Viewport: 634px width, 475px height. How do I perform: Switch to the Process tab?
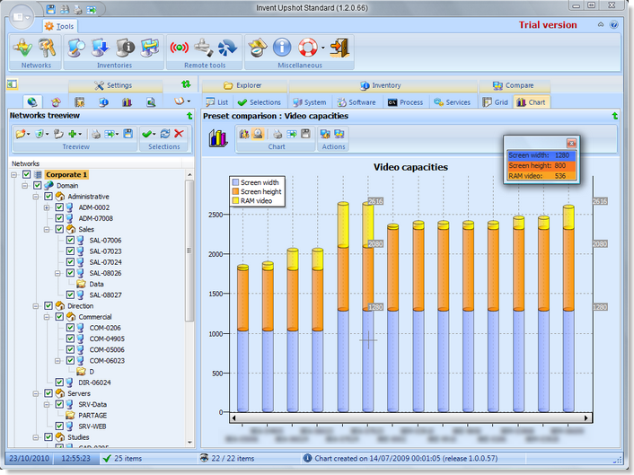coord(406,102)
